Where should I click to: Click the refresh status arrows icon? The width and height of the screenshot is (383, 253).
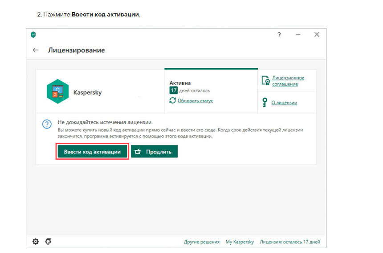coord(172,100)
